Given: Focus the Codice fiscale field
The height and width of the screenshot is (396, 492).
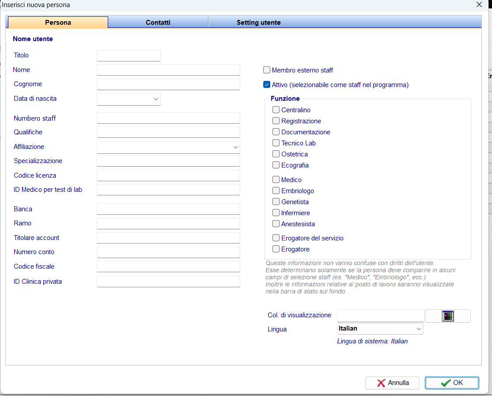Looking at the screenshot, I should click(169, 267).
